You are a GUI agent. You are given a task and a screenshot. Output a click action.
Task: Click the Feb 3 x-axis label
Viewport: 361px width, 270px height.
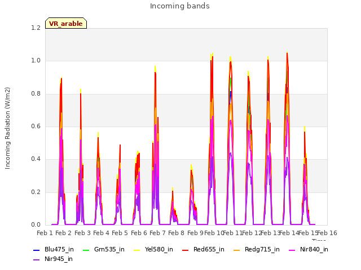82,233
